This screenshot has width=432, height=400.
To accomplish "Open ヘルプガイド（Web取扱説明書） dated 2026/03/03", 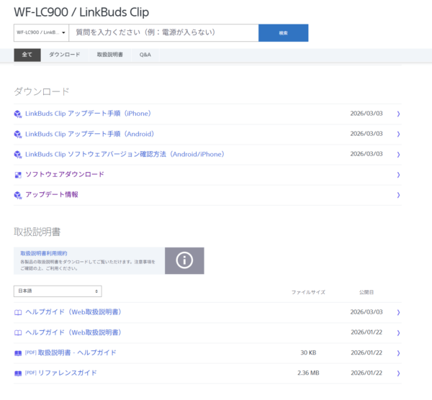I will pos(73,312).
